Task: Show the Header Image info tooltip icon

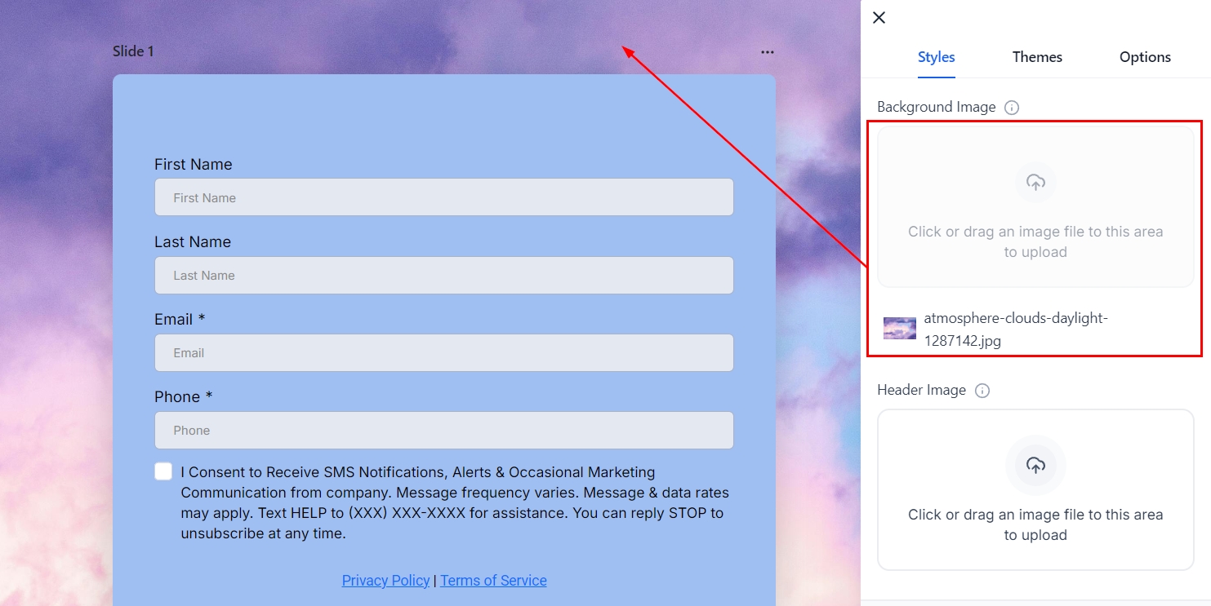Action: pos(982,391)
